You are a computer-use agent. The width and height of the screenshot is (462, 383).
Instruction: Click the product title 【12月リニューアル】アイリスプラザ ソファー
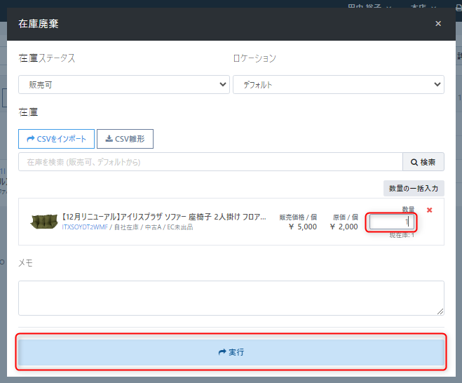164,217
